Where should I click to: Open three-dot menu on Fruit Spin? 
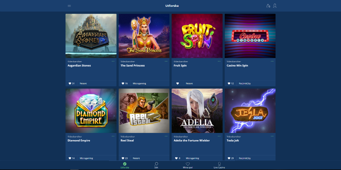[x=219, y=61]
